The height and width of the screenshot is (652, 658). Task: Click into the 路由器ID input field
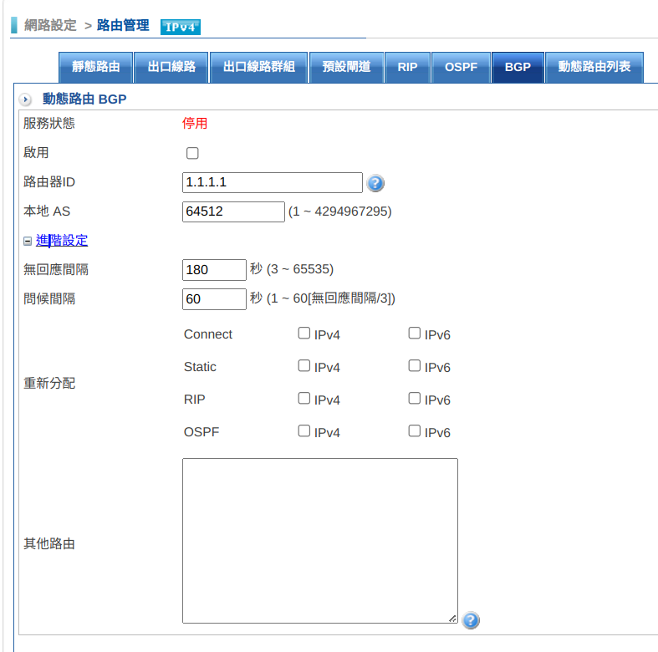272,182
